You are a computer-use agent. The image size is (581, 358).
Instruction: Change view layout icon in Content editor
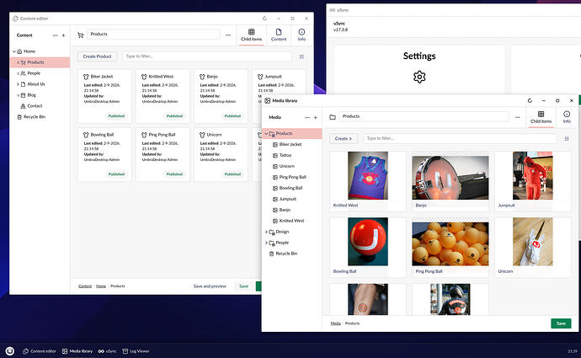coord(301,56)
